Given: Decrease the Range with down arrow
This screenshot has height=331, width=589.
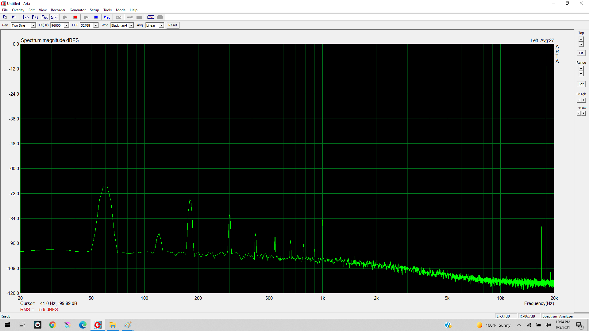Looking at the screenshot, I should [x=581, y=74].
